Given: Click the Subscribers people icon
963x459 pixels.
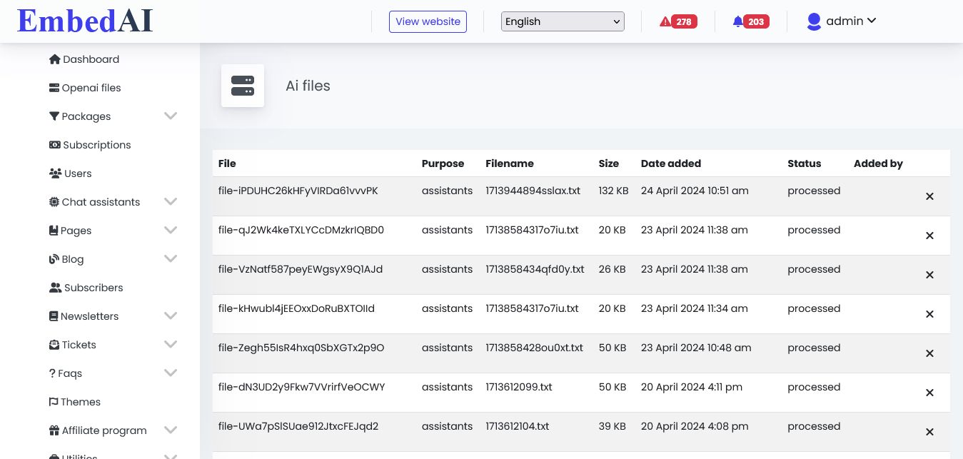Looking at the screenshot, I should click(x=55, y=288).
